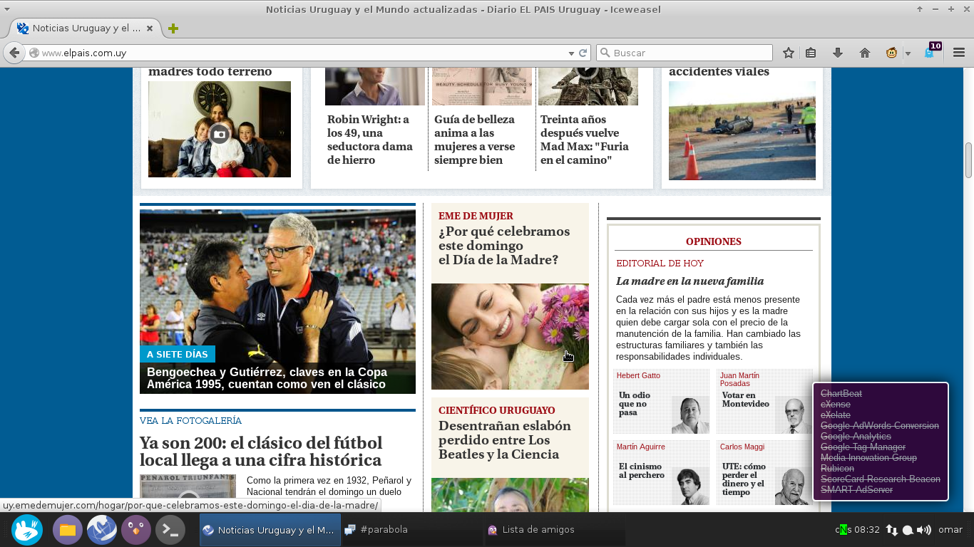The image size is (974, 547).
Task: Open Robin Wright a los 49 article
Action: (370, 140)
